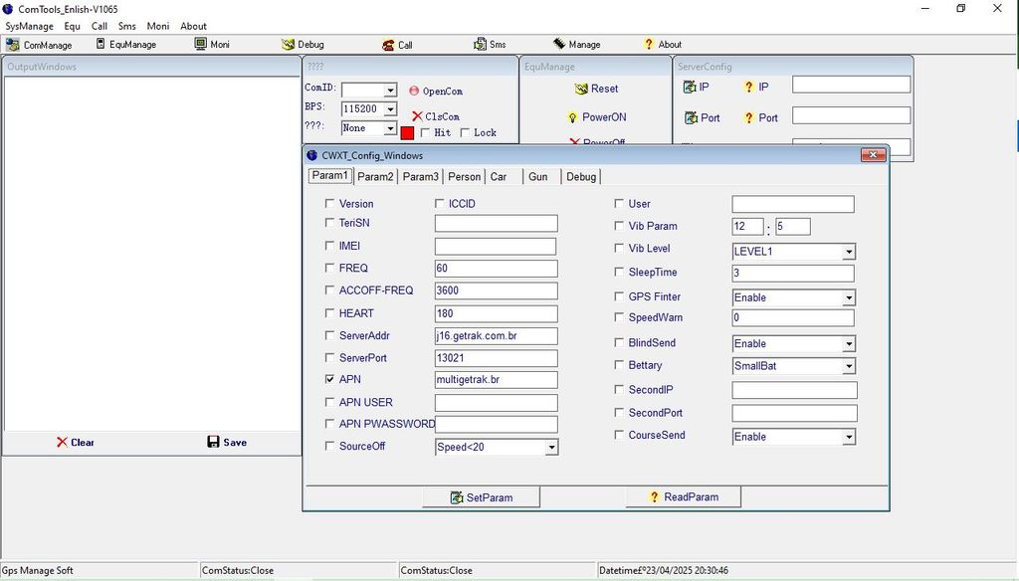Tick the Hit checkbox
1019x581 pixels.
(x=425, y=132)
